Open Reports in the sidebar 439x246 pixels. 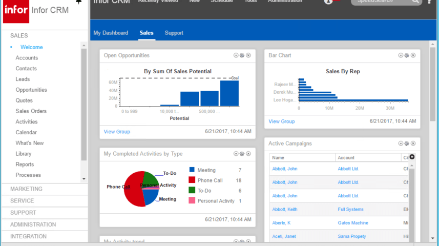[x=25, y=164]
